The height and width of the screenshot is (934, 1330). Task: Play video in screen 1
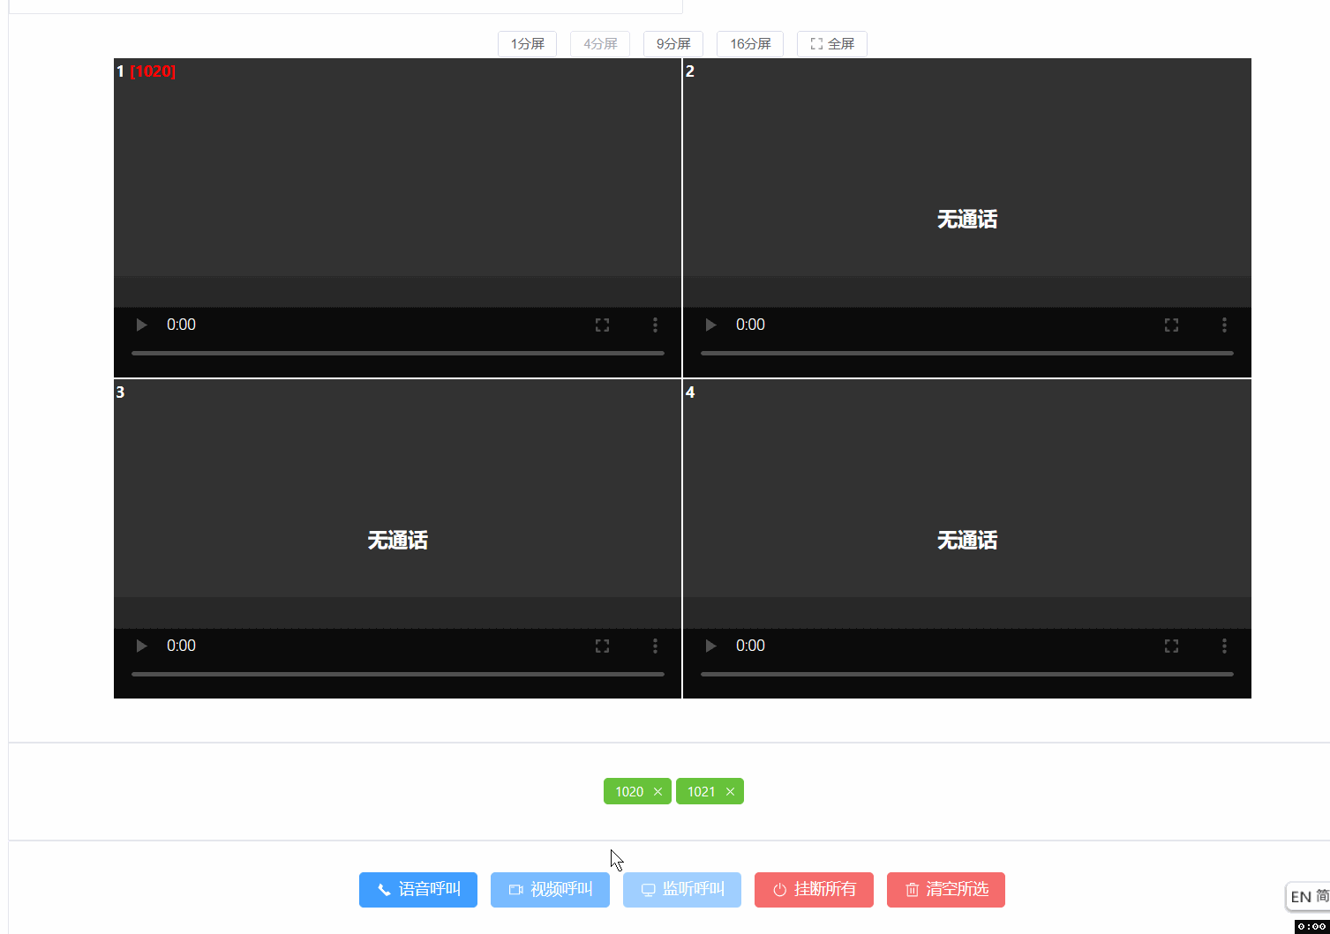point(141,325)
